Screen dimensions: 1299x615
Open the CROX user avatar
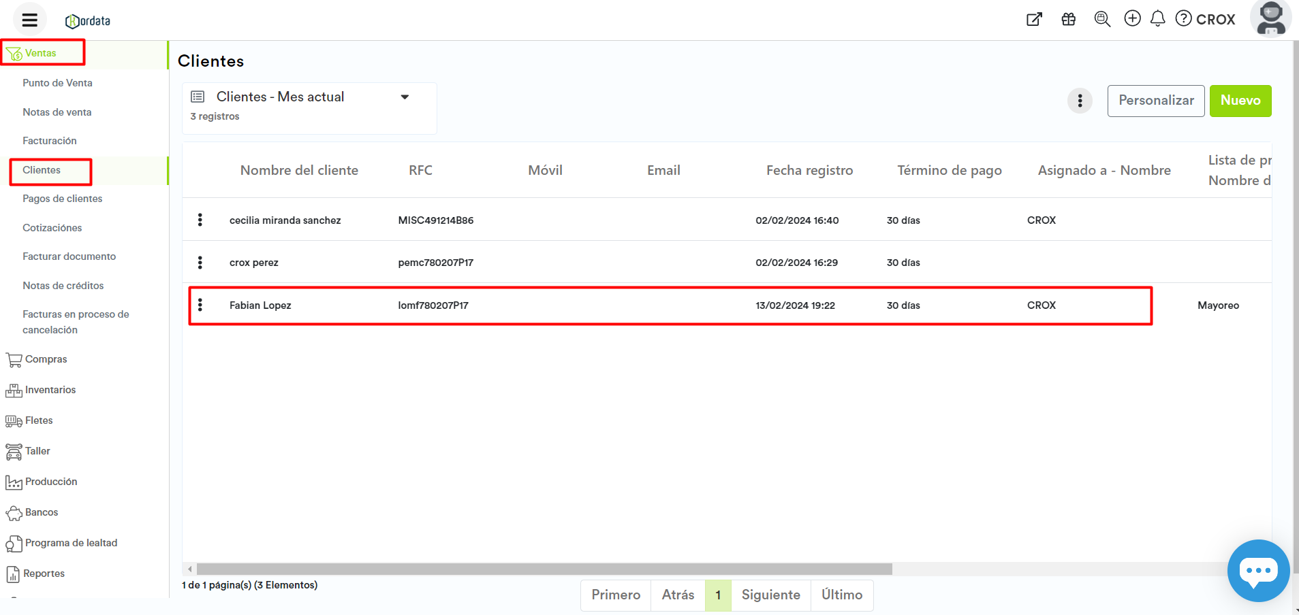[1270, 18]
